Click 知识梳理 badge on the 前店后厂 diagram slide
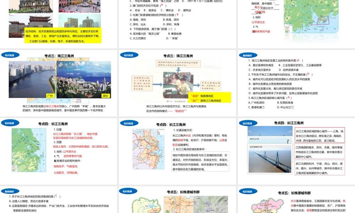Image resolution: width=355 pixels, height=213 pixels. (129, 55)
